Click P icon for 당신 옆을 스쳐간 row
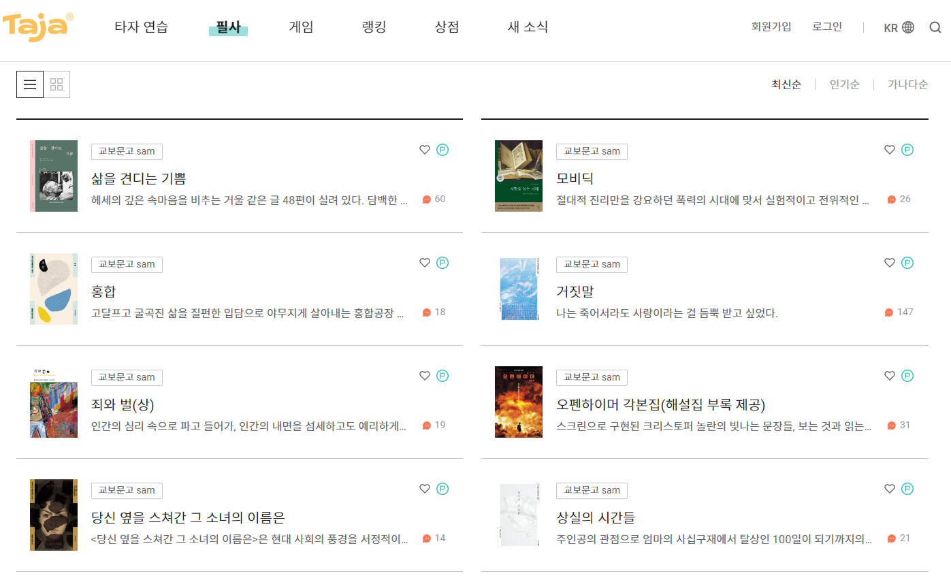Viewport: 951px width, 580px height. click(442, 489)
